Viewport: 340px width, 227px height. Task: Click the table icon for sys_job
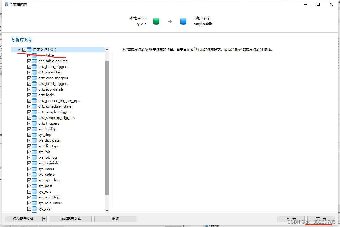pos(34,152)
